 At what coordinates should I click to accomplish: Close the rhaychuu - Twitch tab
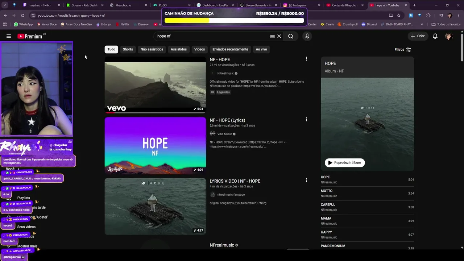coord(59,5)
